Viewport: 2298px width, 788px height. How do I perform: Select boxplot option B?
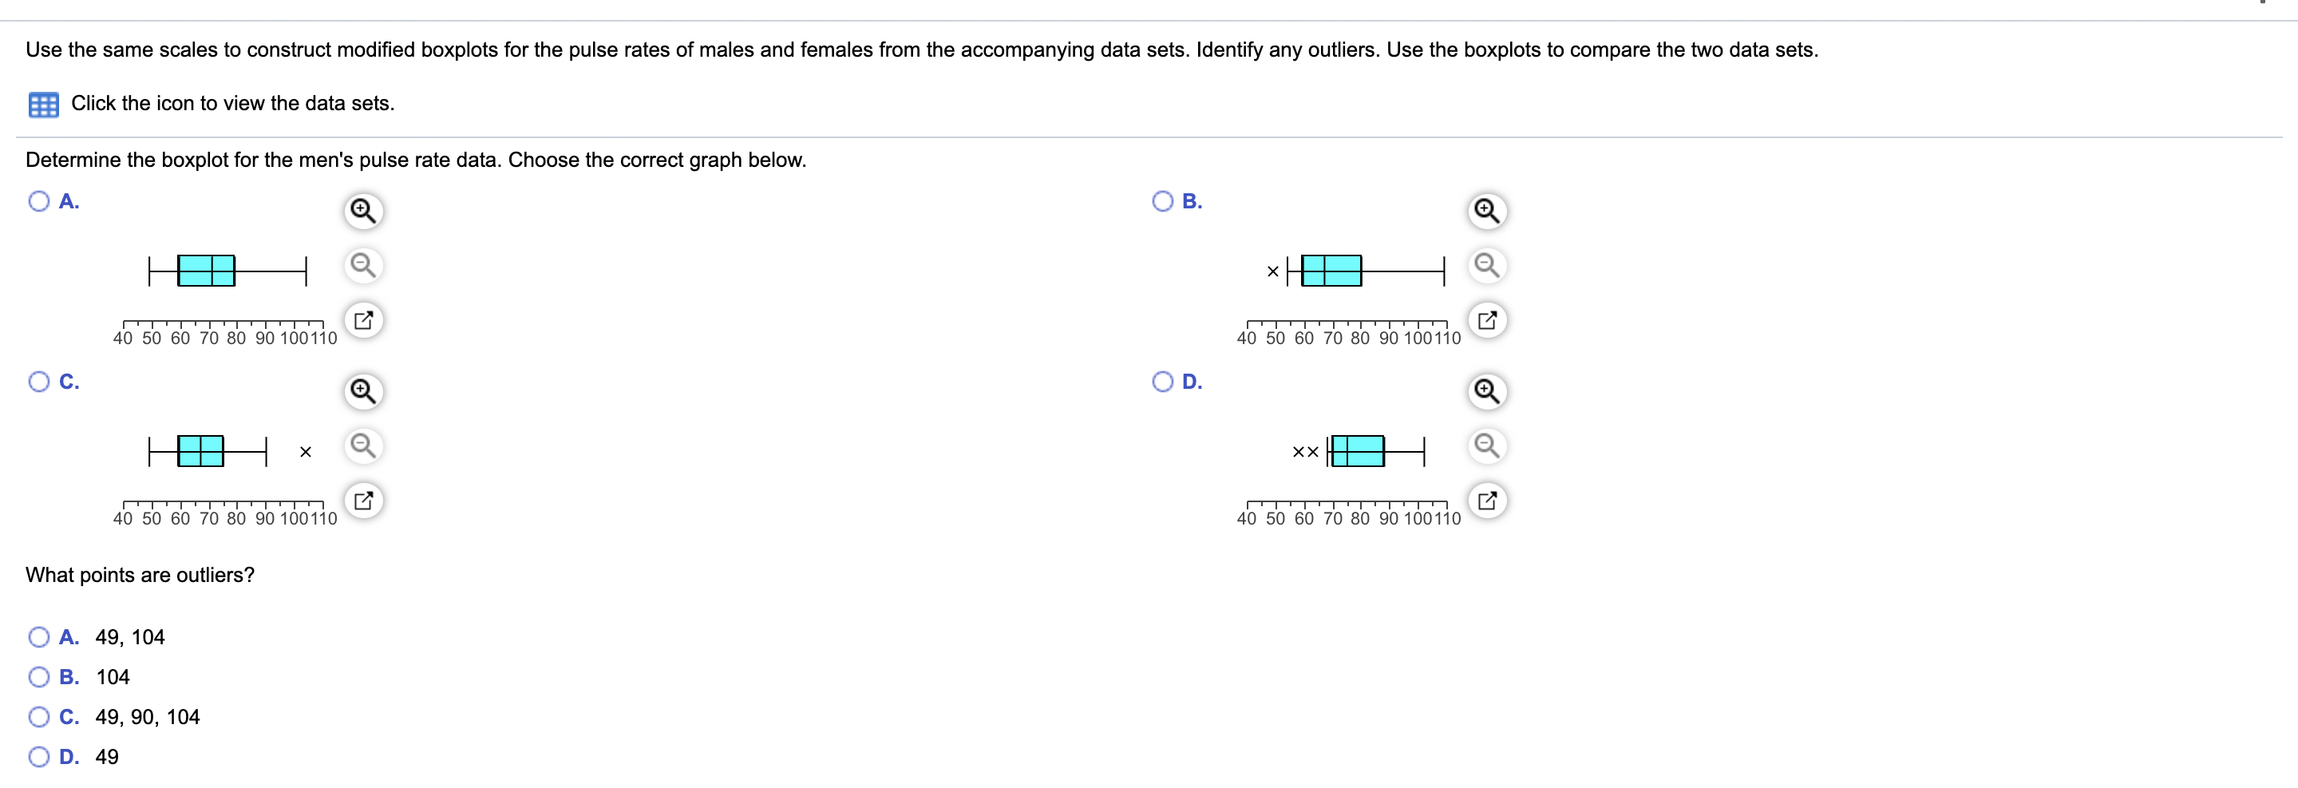click(x=1162, y=201)
